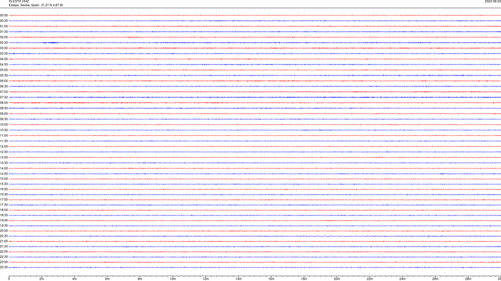
Task: Click the station code IG.ESTP.HHZ header
Action: click(19, 1)
